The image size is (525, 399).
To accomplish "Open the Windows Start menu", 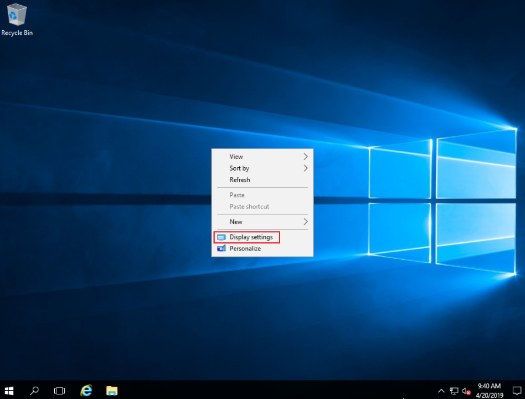I will pyautogui.click(x=9, y=390).
